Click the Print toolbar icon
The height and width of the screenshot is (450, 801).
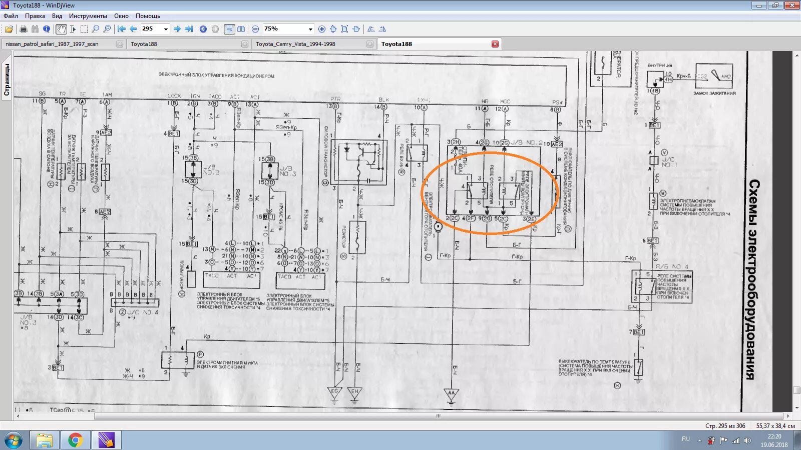point(23,29)
